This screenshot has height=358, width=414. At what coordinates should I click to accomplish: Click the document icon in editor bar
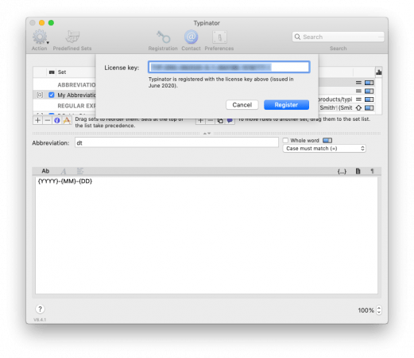coord(358,171)
